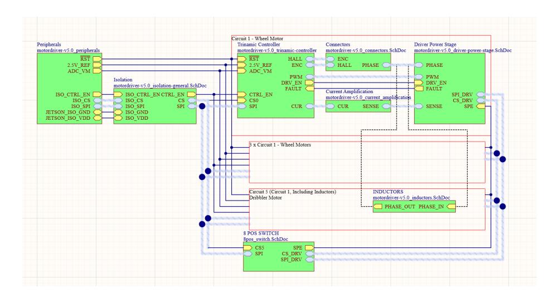Viewport: 554px width, 297px height.
Task: Click the "motordriver-v5.0_connectors.SchDoc" file name
Action: coord(366,51)
